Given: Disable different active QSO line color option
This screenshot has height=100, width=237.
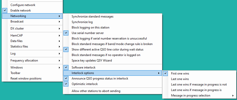Looking at the screenshot, I should tap(112, 49).
